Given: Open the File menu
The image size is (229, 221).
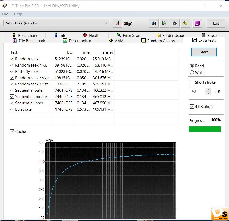Looking at the screenshot, I should [5, 14].
